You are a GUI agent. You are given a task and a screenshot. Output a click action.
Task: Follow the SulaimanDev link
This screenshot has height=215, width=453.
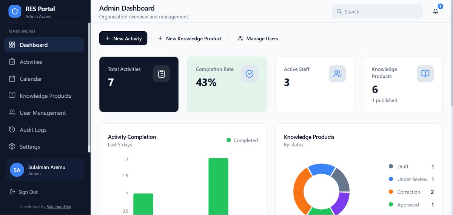tap(59, 207)
